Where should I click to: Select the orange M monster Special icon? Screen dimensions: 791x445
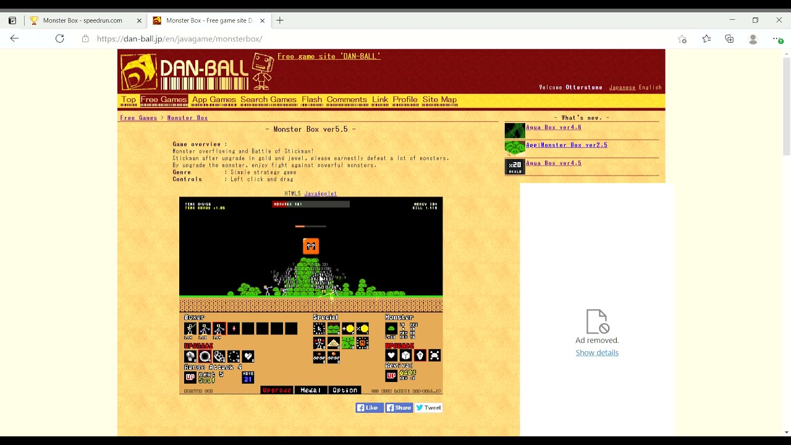coord(363,343)
